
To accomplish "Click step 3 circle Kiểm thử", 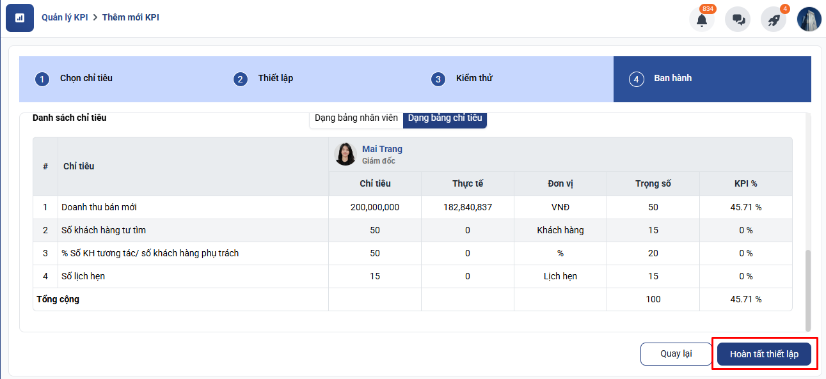I will pos(438,79).
